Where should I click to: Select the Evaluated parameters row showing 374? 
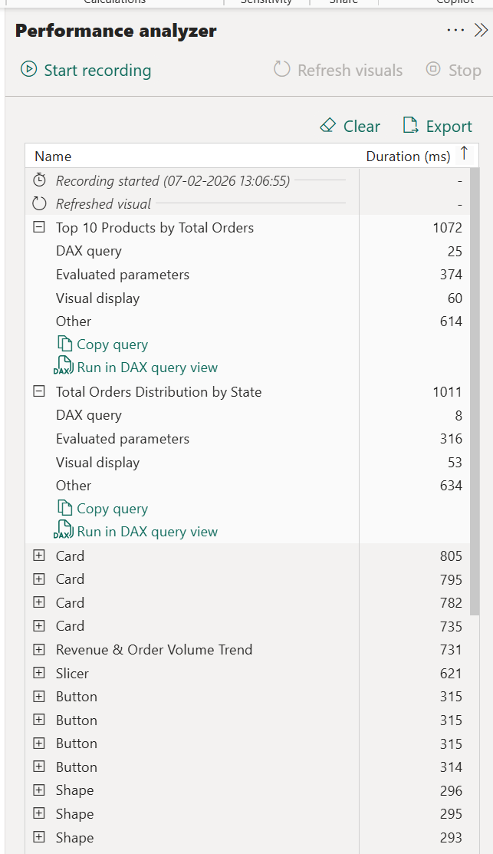pos(123,275)
